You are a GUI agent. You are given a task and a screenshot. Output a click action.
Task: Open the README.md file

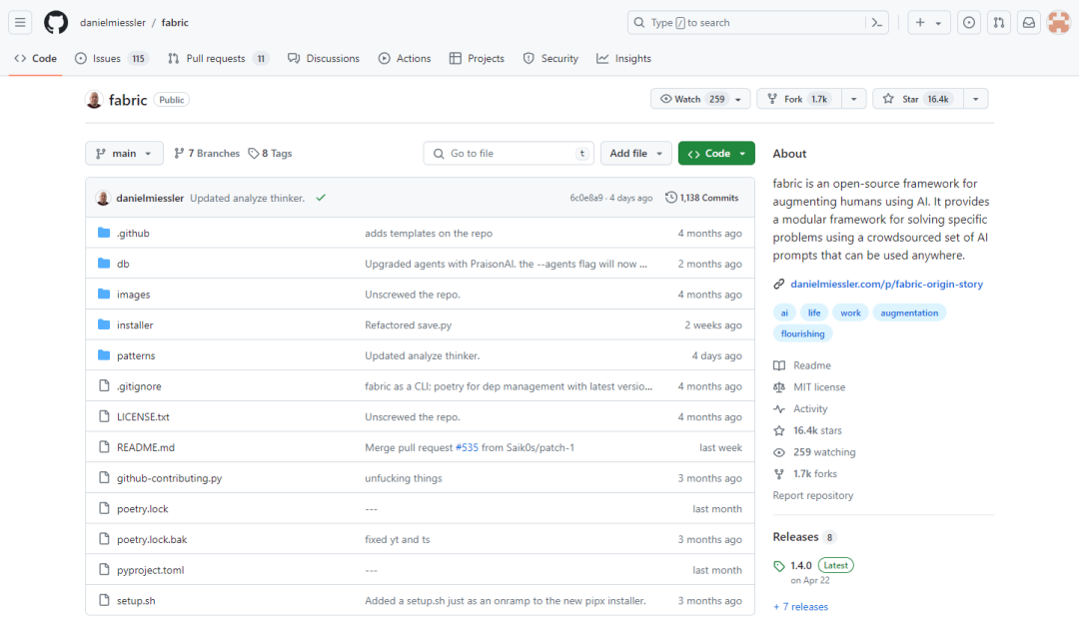146,447
